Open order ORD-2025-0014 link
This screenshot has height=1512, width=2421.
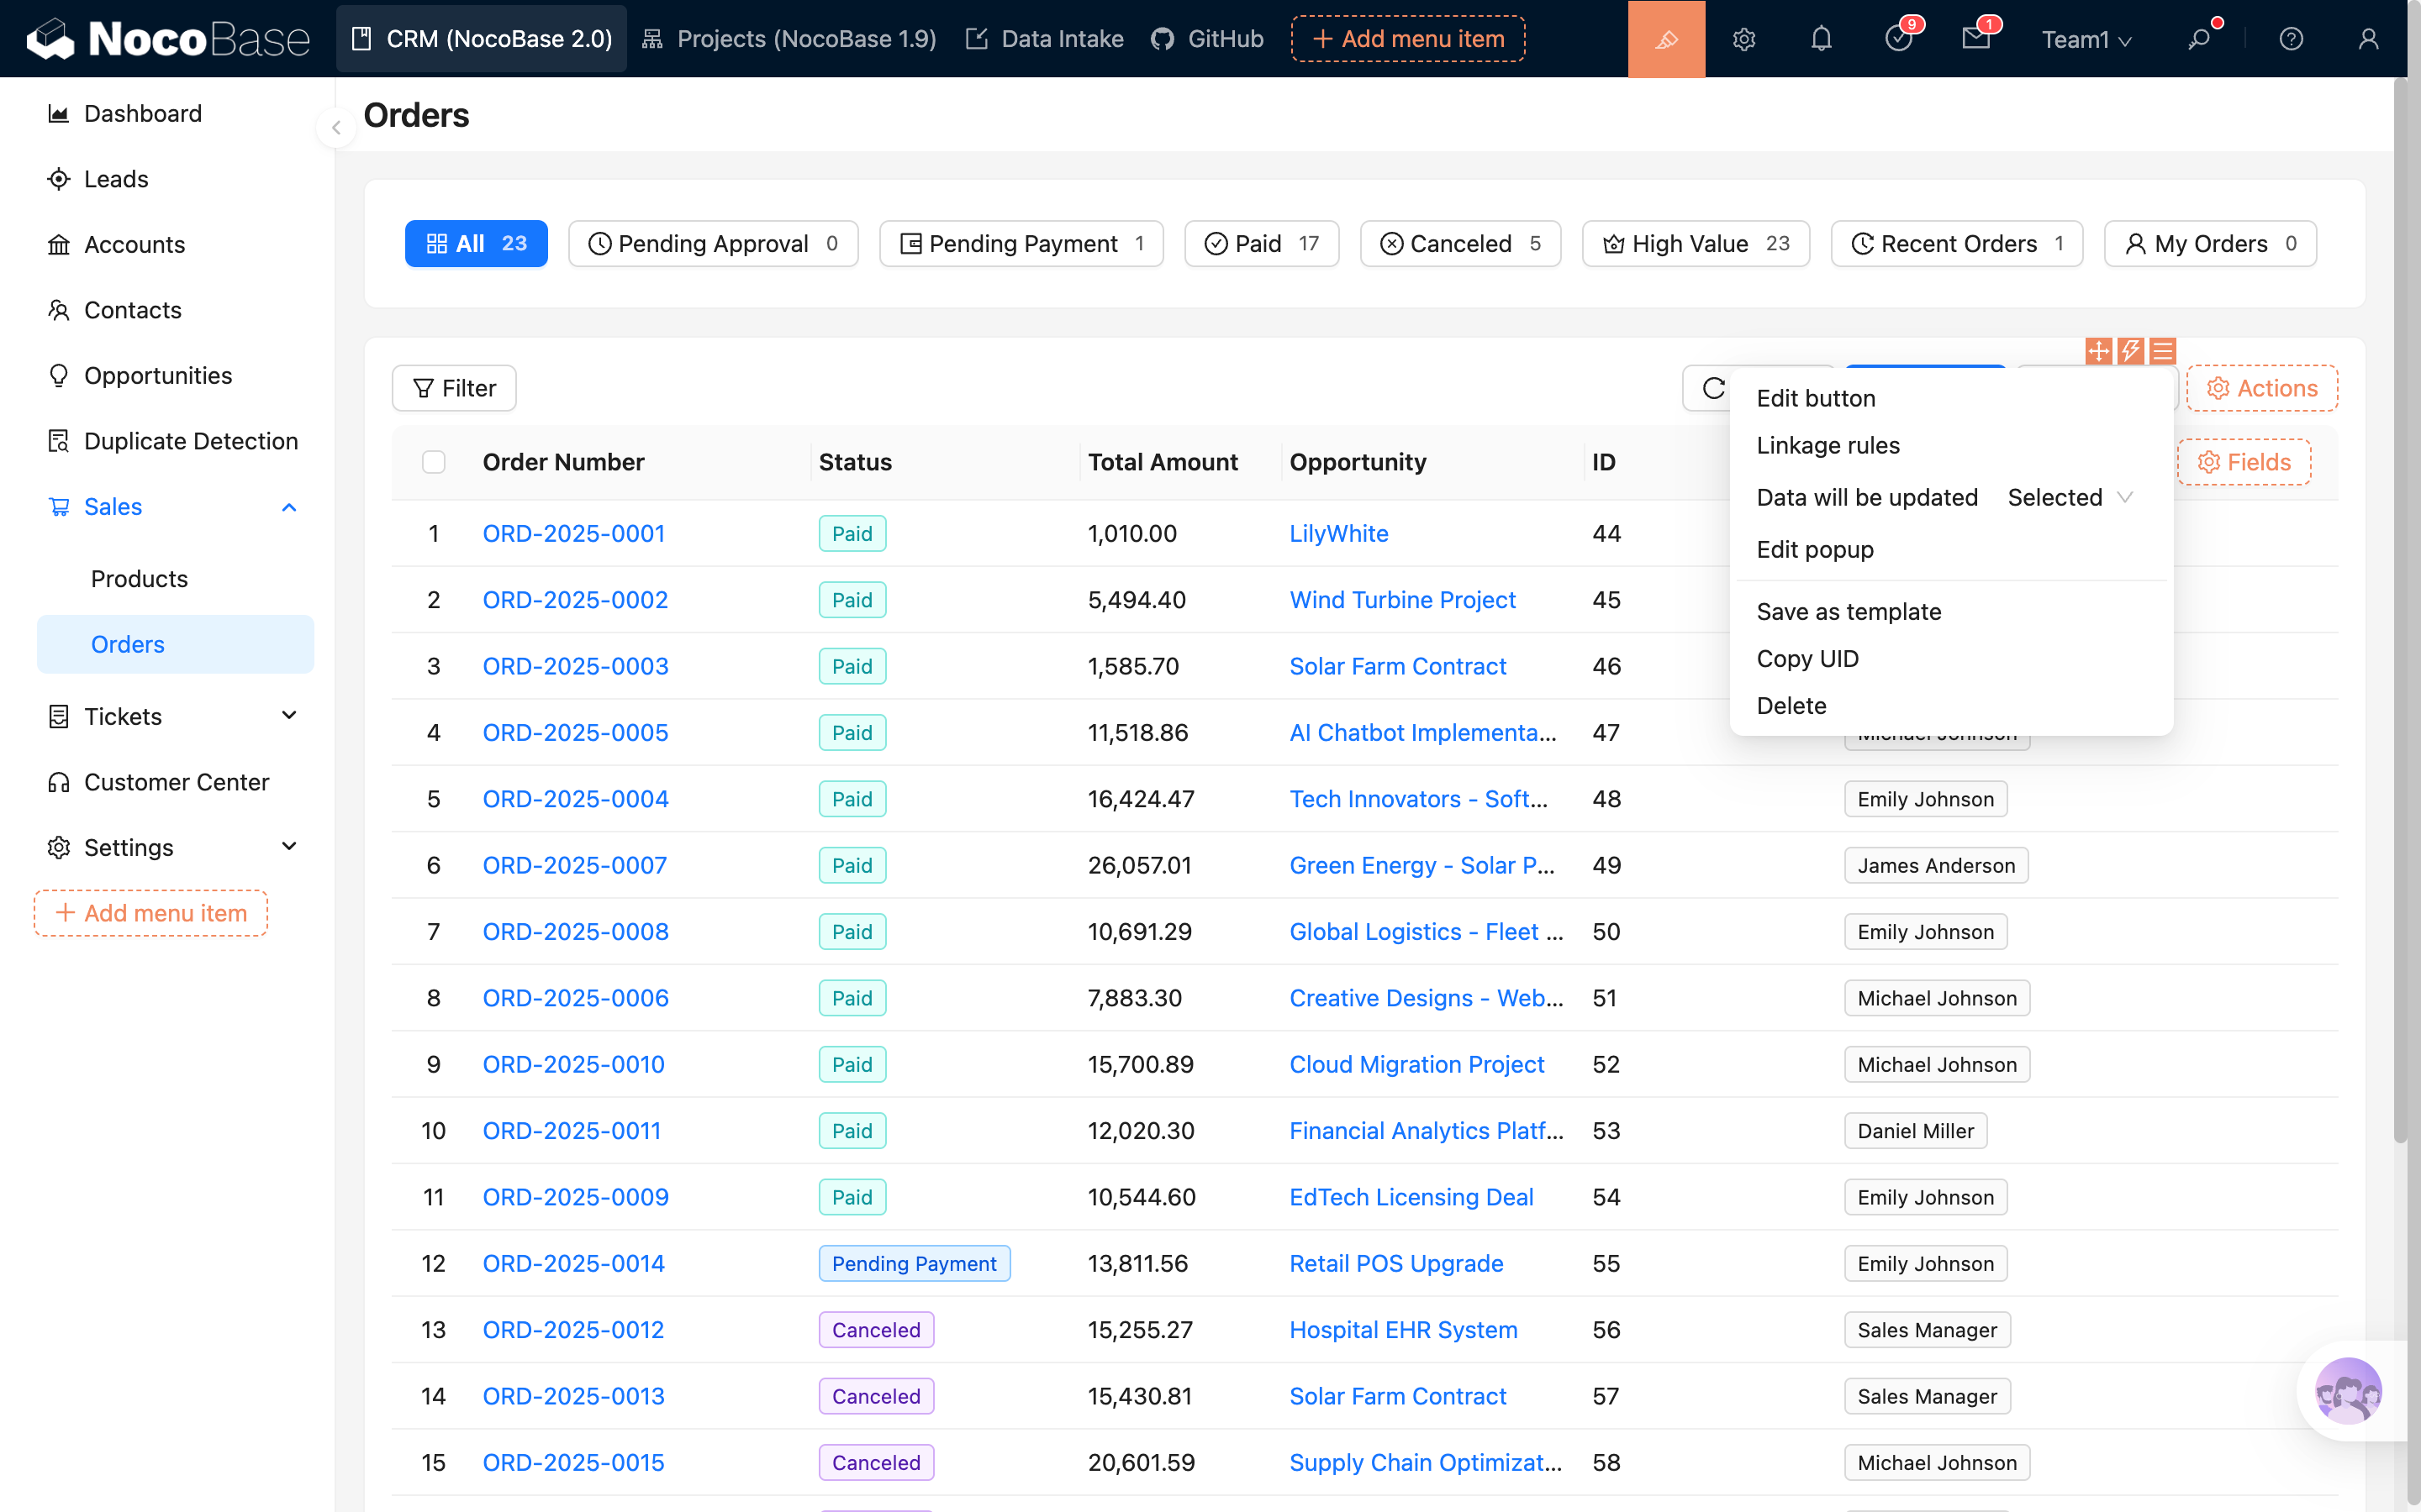coord(573,1263)
